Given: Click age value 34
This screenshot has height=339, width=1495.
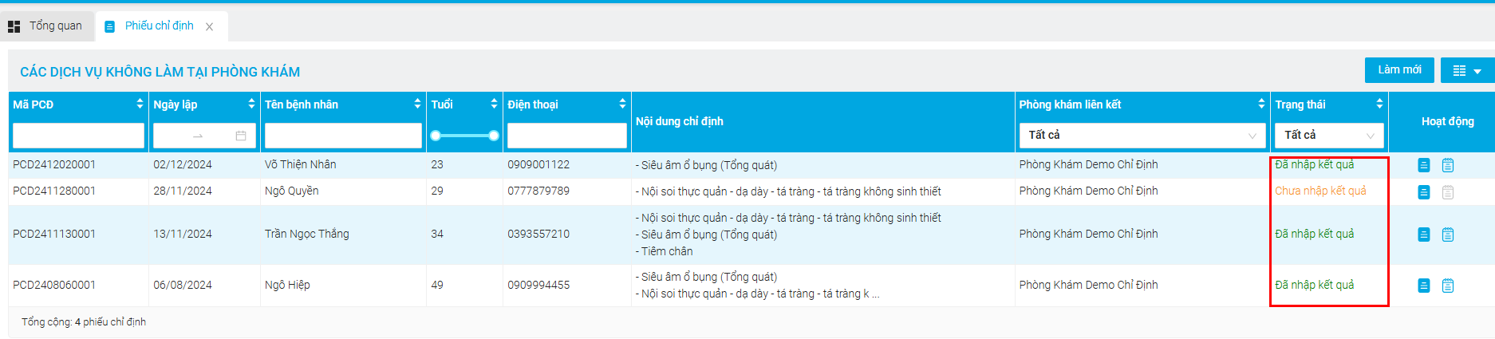Looking at the screenshot, I should pyautogui.click(x=437, y=234).
